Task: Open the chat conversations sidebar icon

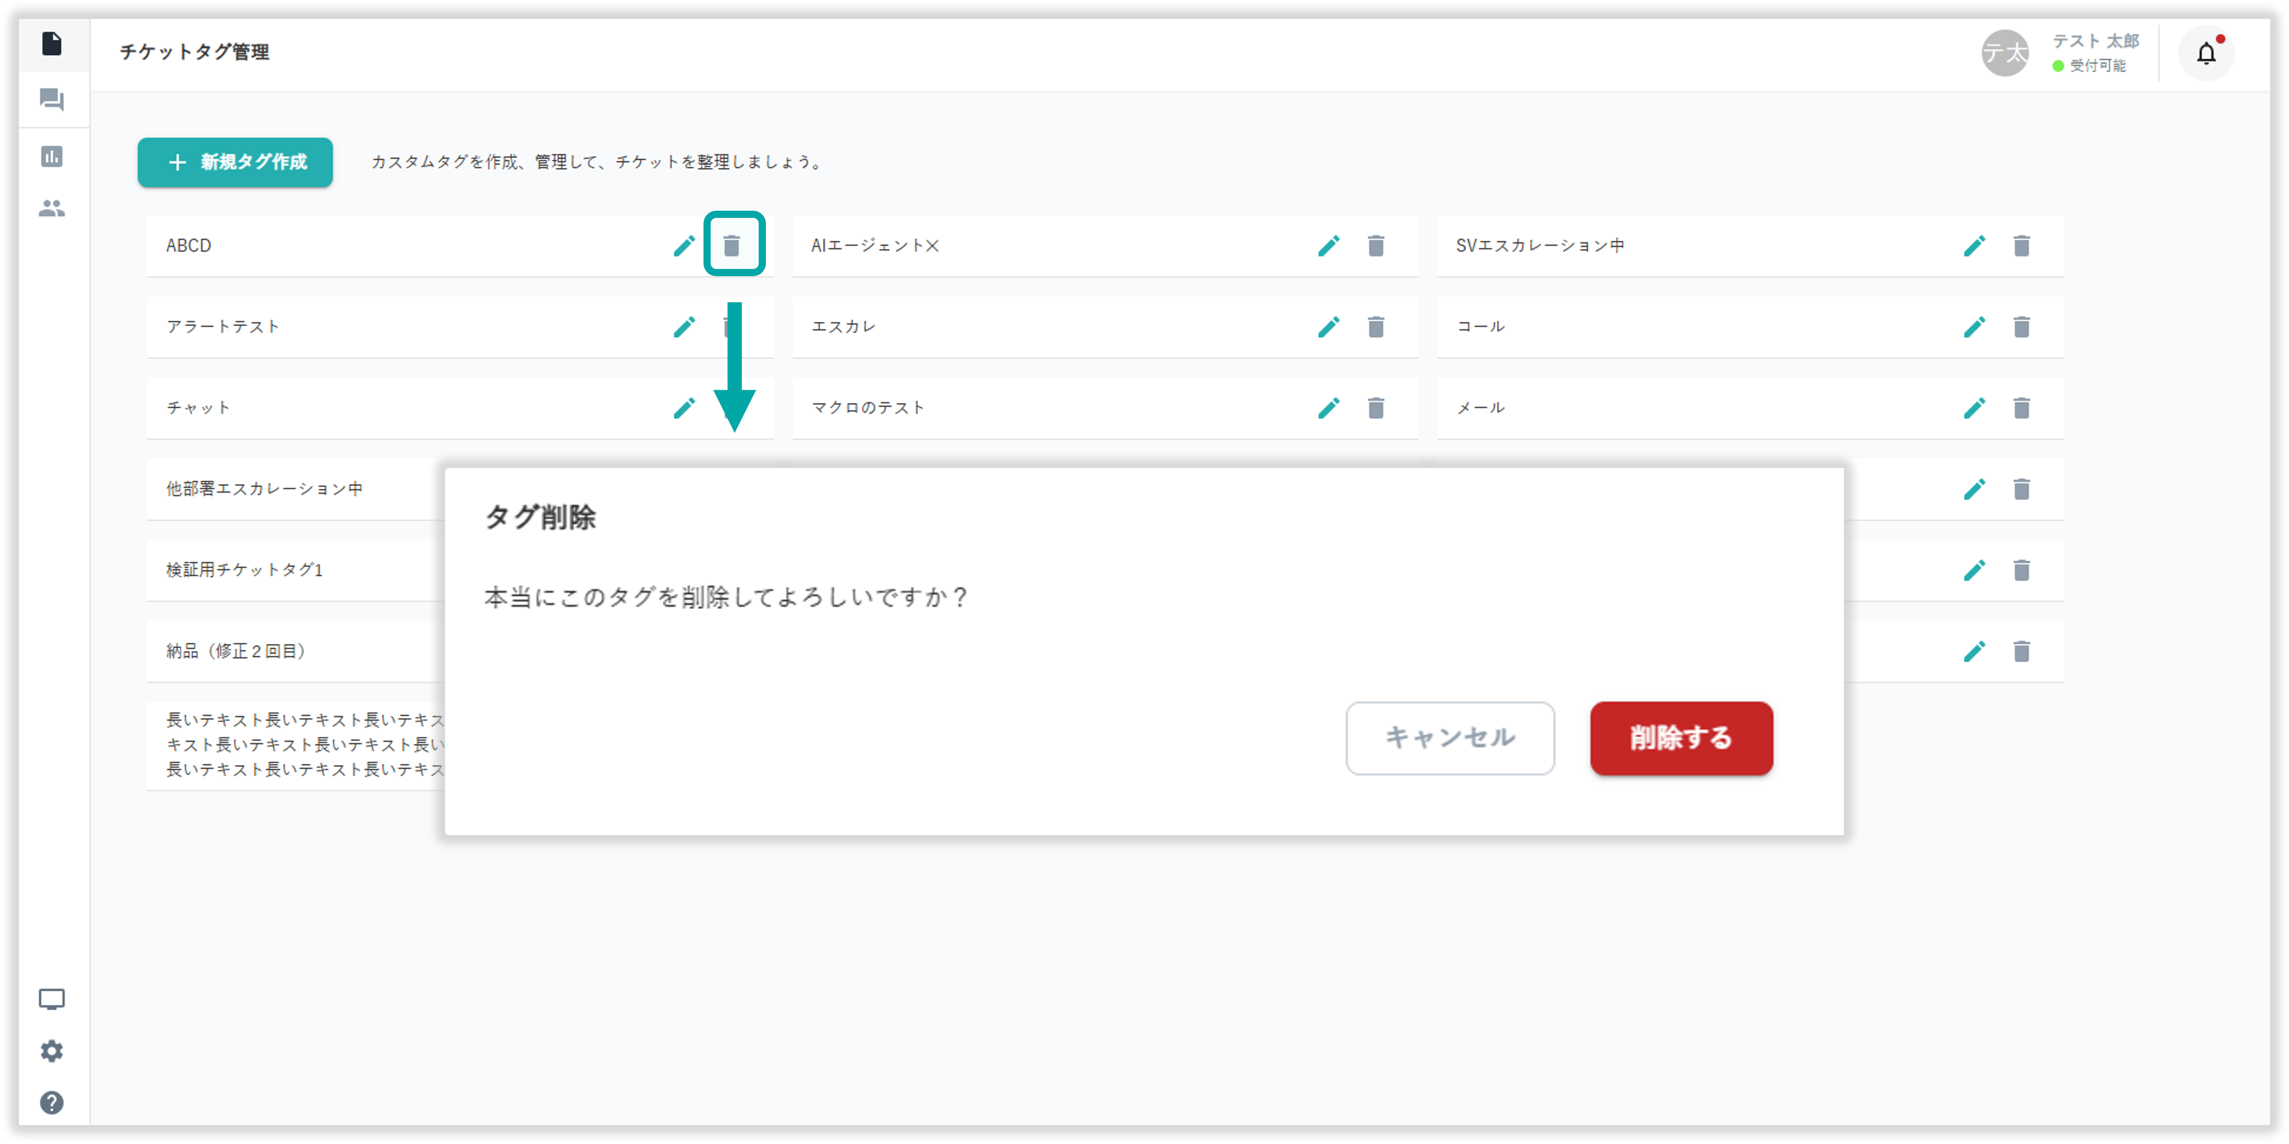Action: pos(52,100)
